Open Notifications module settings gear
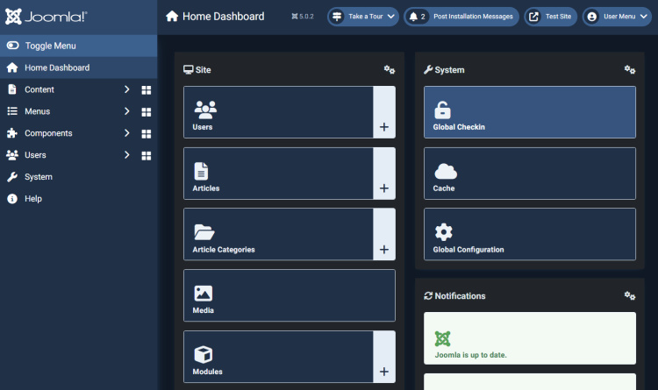The image size is (658, 390). [629, 296]
